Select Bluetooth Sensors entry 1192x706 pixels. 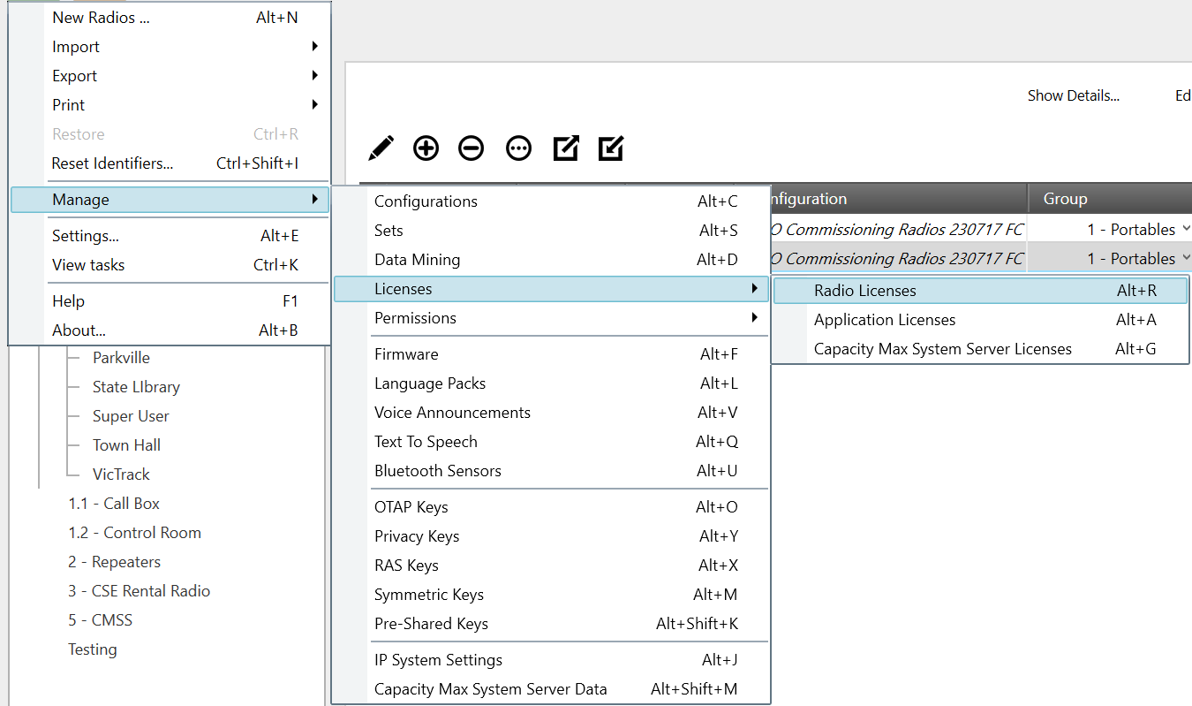(x=551, y=471)
